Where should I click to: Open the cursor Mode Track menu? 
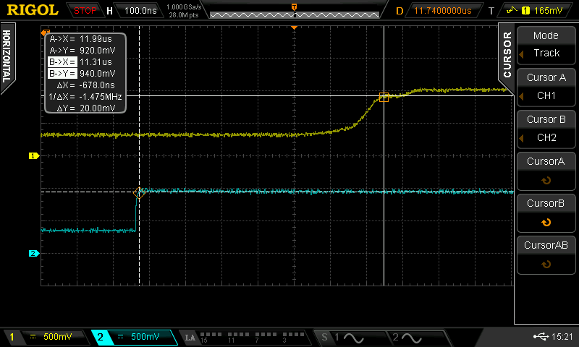pos(546,45)
